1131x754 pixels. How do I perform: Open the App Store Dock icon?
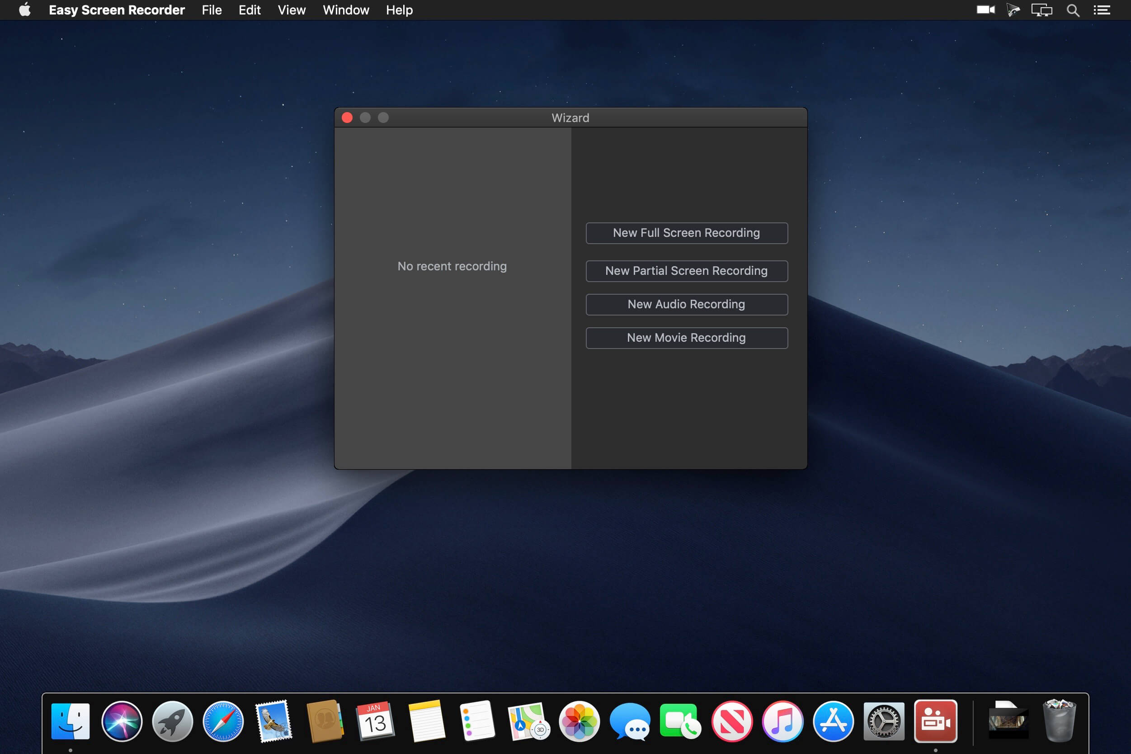[834, 721]
